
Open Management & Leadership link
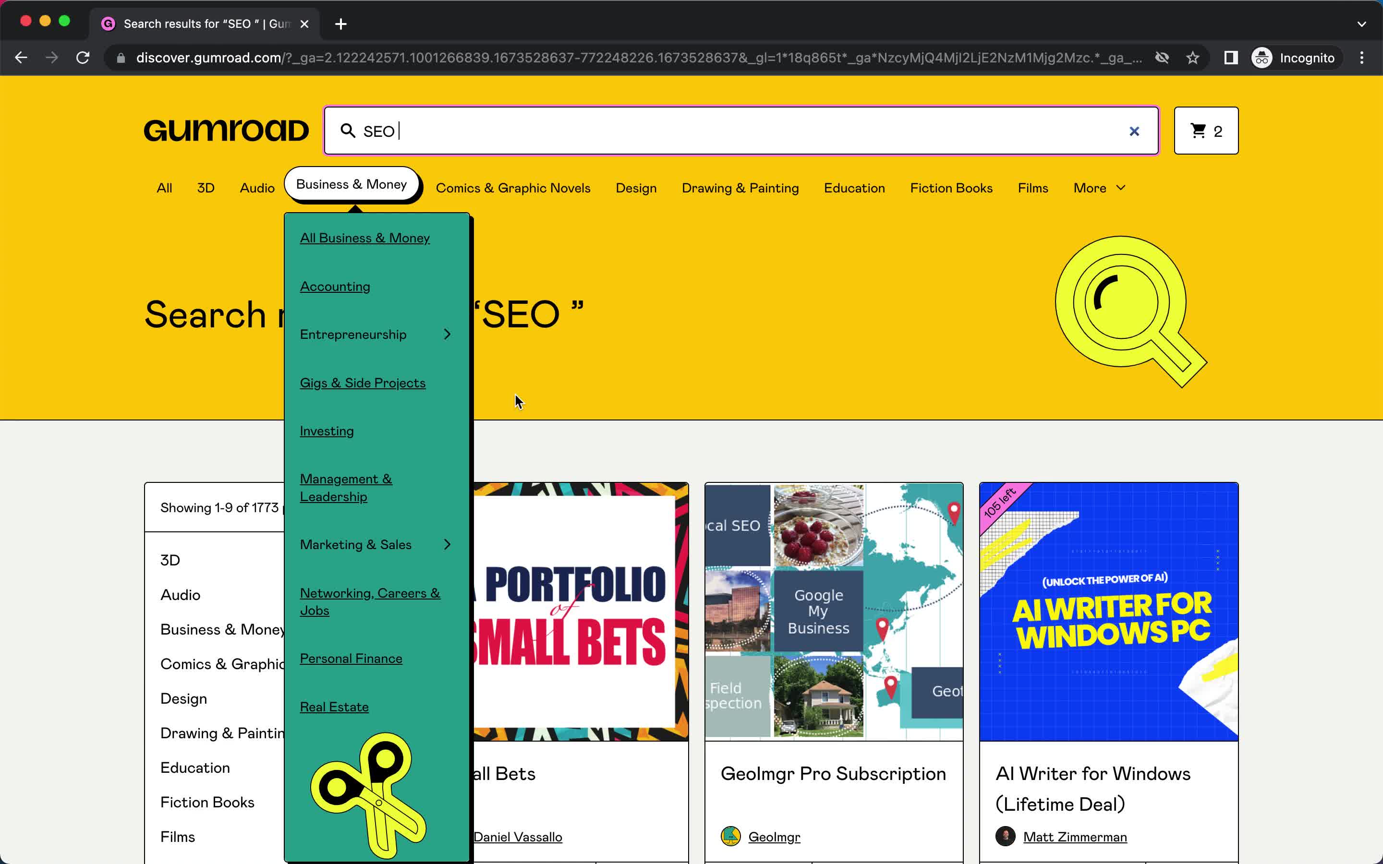[x=346, y=488]
